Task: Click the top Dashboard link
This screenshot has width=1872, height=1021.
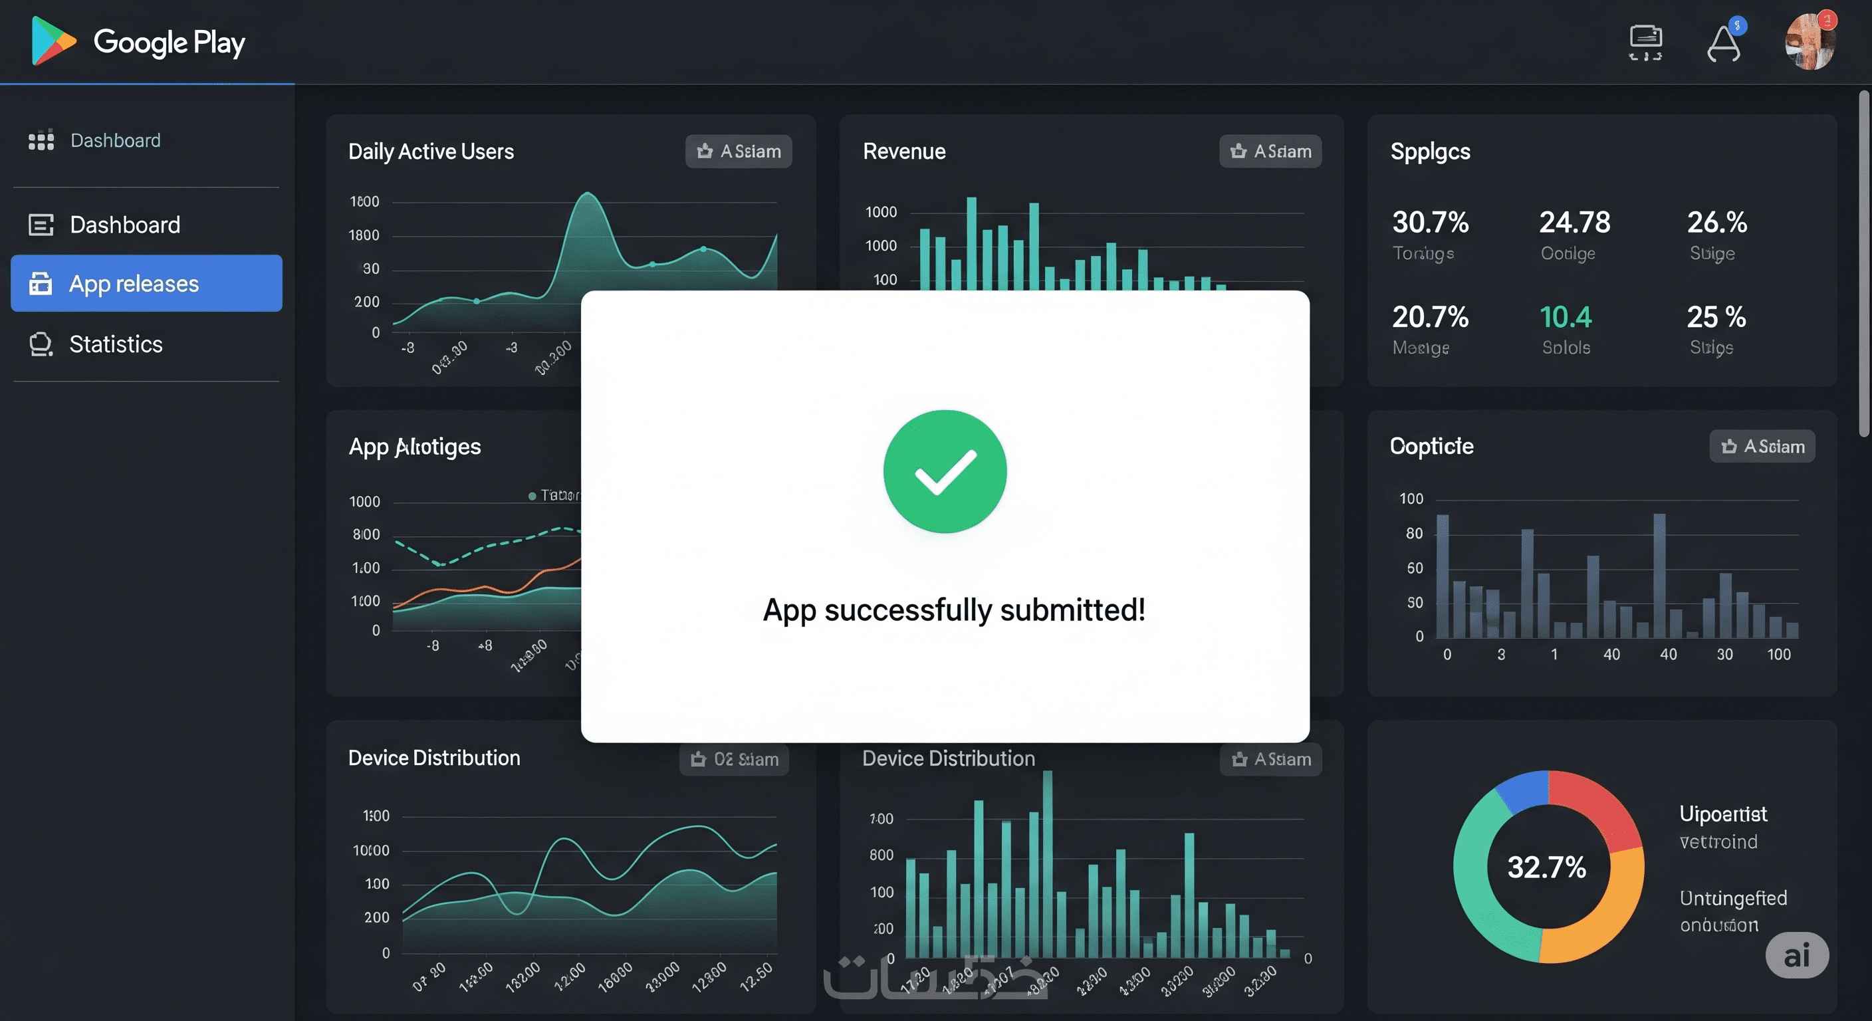Action: 115,140
